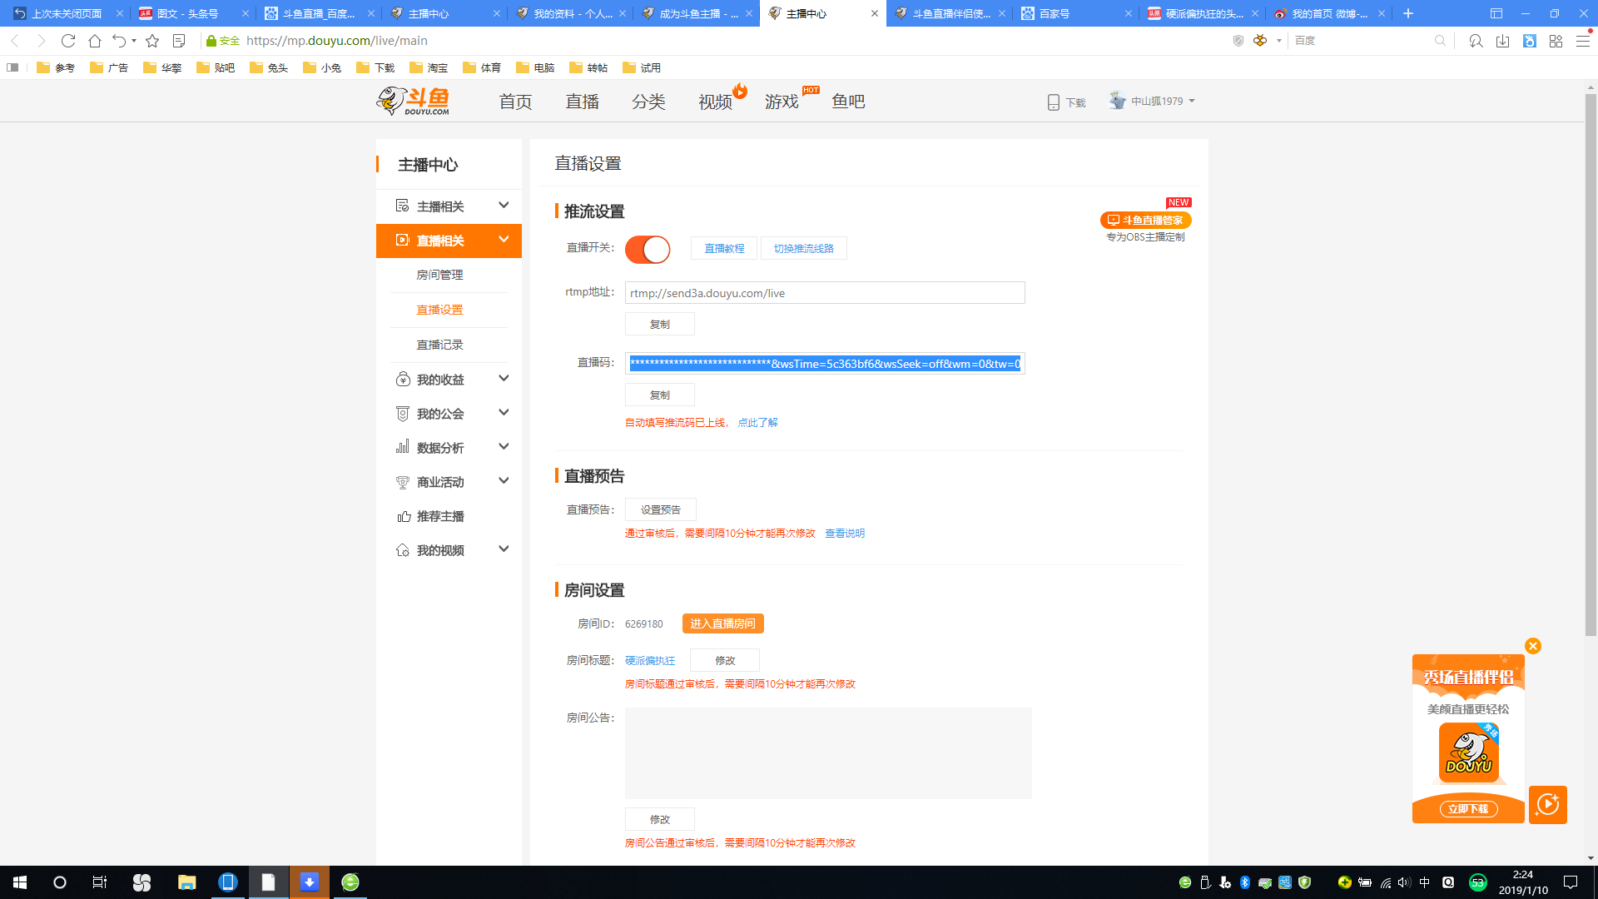Click 进入直播房间 button
Screen dimensions: 1598x899
722,623
